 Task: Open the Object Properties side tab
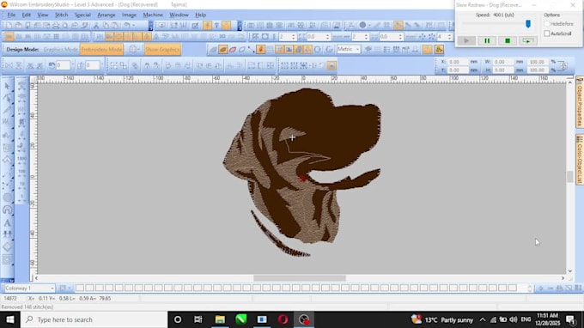[x=579, y=103]
